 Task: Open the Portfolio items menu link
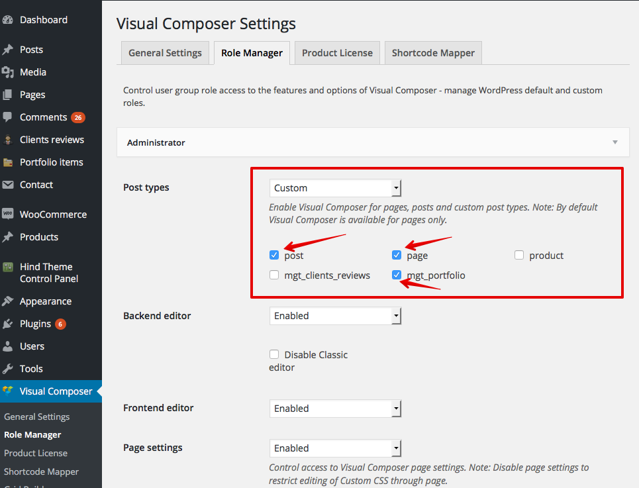tap(51, 162)
